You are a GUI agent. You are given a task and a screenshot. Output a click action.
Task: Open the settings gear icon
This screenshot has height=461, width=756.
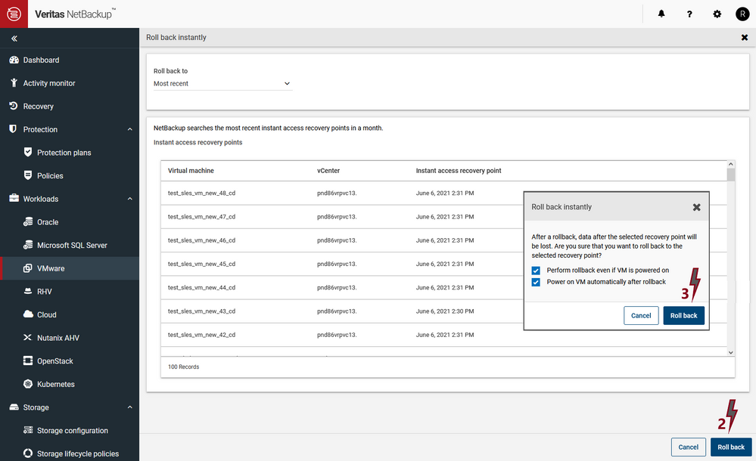717,14
